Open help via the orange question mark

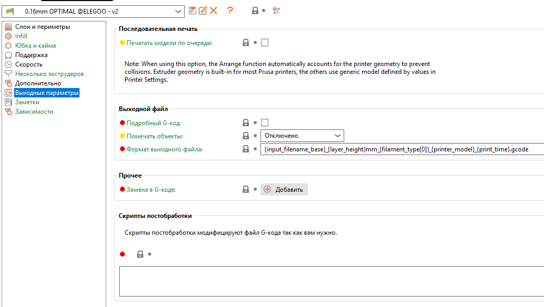(x=230, y=10)
